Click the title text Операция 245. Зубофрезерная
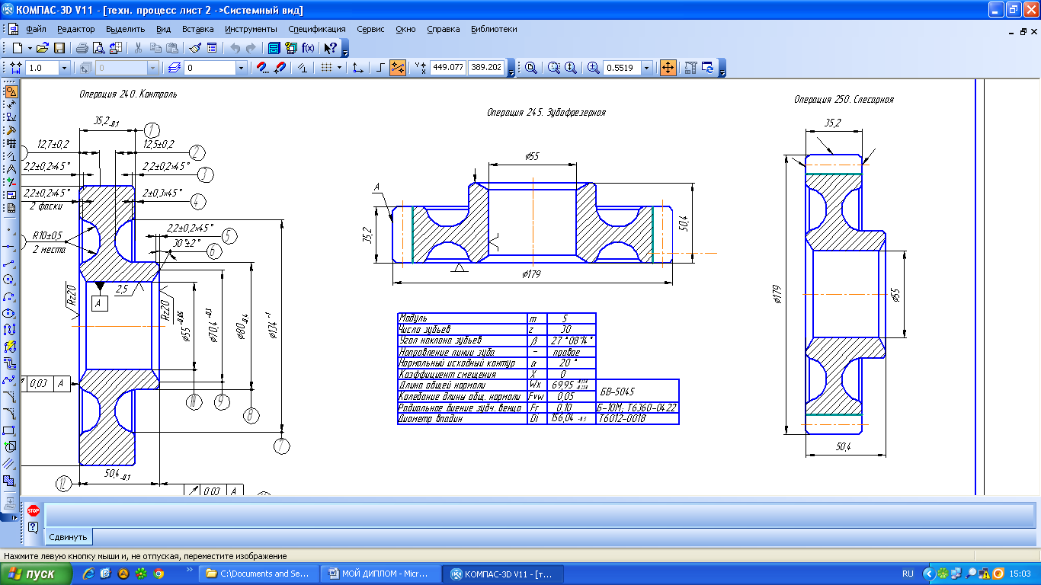The height and width of the screenshot is (585, 1041). pos(546,112)
